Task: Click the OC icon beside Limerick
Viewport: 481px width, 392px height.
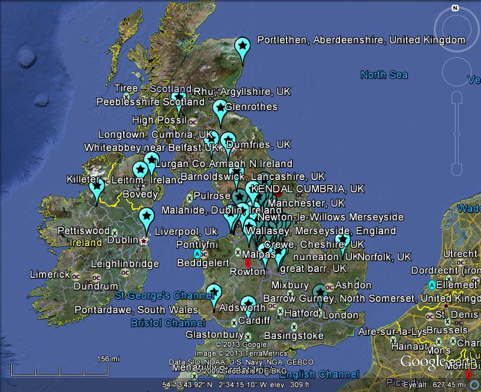Action: [76, 277]
